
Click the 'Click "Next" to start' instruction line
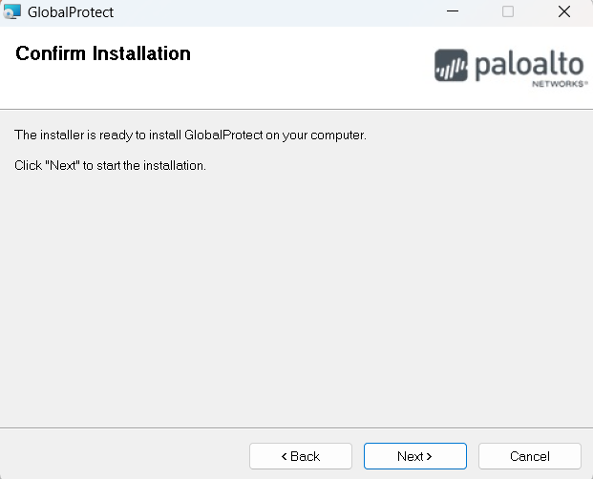pos(111,165)
